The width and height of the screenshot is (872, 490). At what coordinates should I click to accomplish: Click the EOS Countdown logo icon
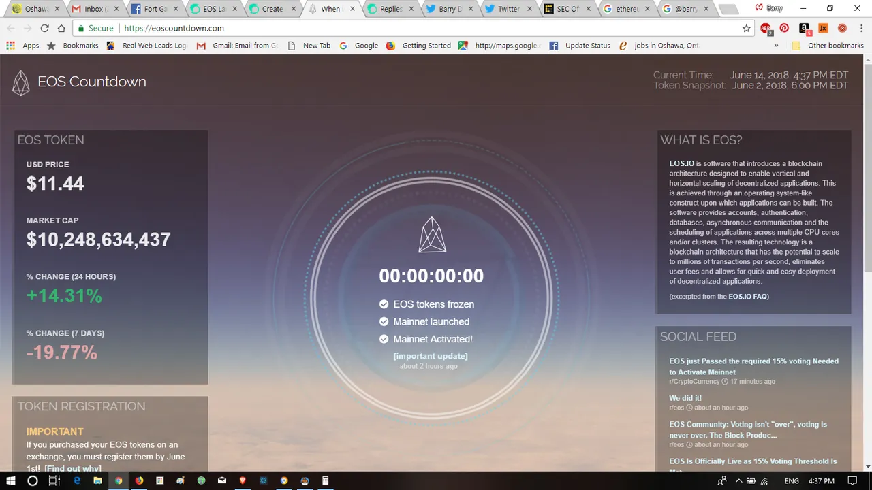[21, 82]
